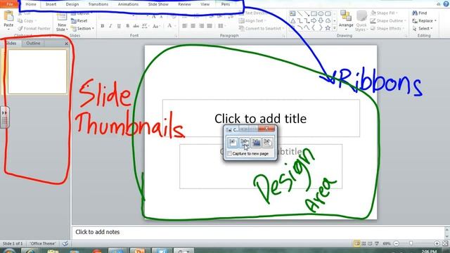This screenshot has width=450, height=253.
Task: Select the Arrow line shape
Action: coord(307,13)
